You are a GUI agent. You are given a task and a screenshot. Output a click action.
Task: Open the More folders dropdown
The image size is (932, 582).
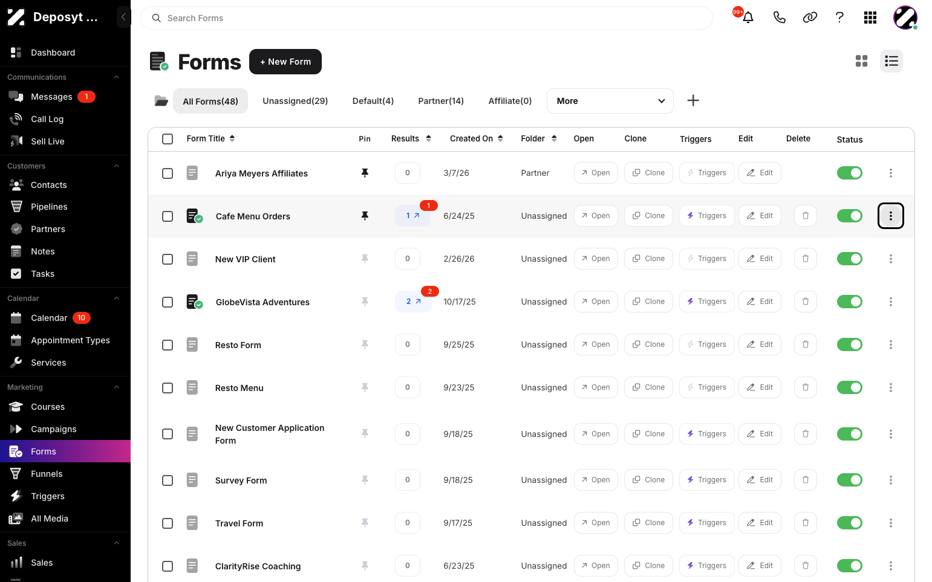coord(610,101)
